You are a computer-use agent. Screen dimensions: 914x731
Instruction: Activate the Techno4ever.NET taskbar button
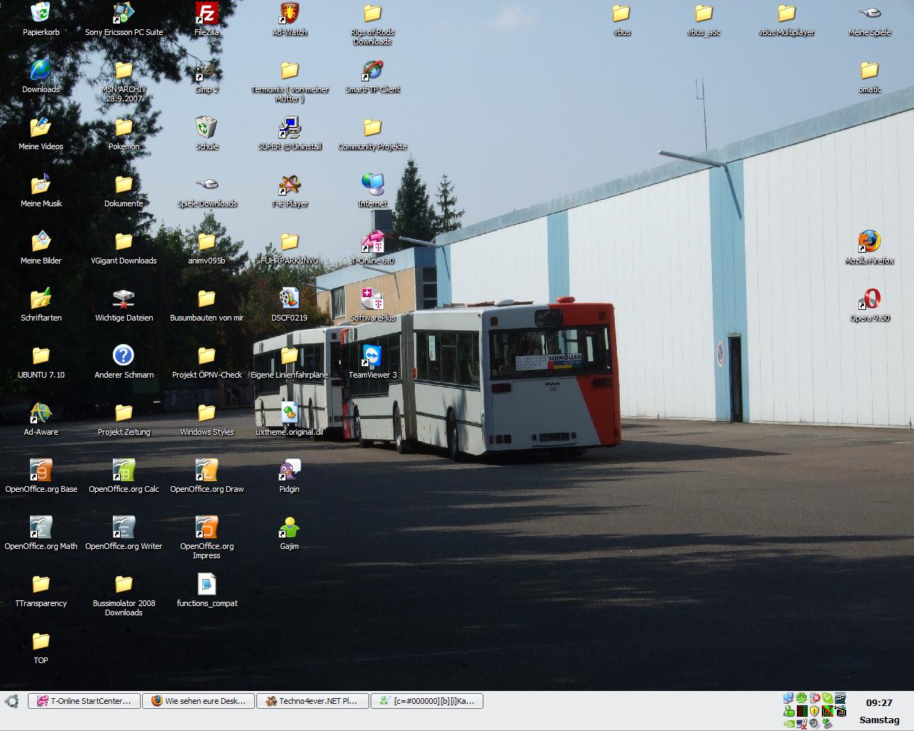pyautogui.click(x=312, y=701)
